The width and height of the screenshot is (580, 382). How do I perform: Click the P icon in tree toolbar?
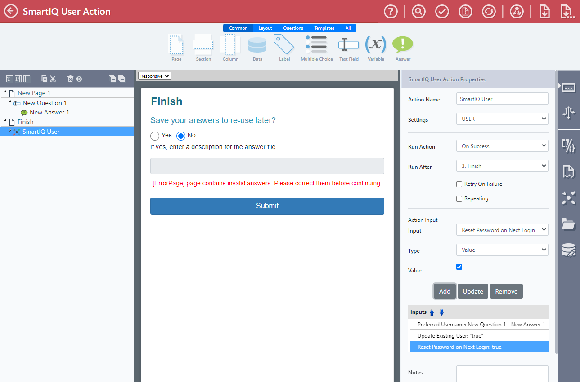[18, 79]
